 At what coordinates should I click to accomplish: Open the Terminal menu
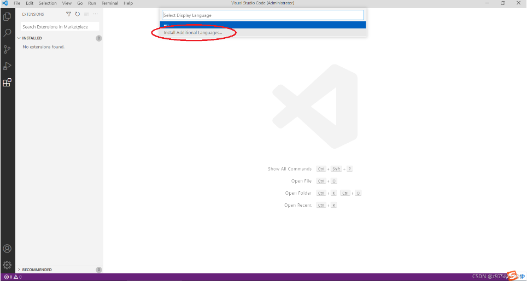click(x=110, y=3)
